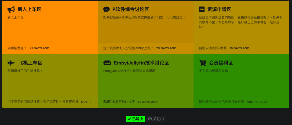The image size is (292, 125).
Task: Click the 15 DAYS AGO timestamp
Action: click(x=239, y=48)
